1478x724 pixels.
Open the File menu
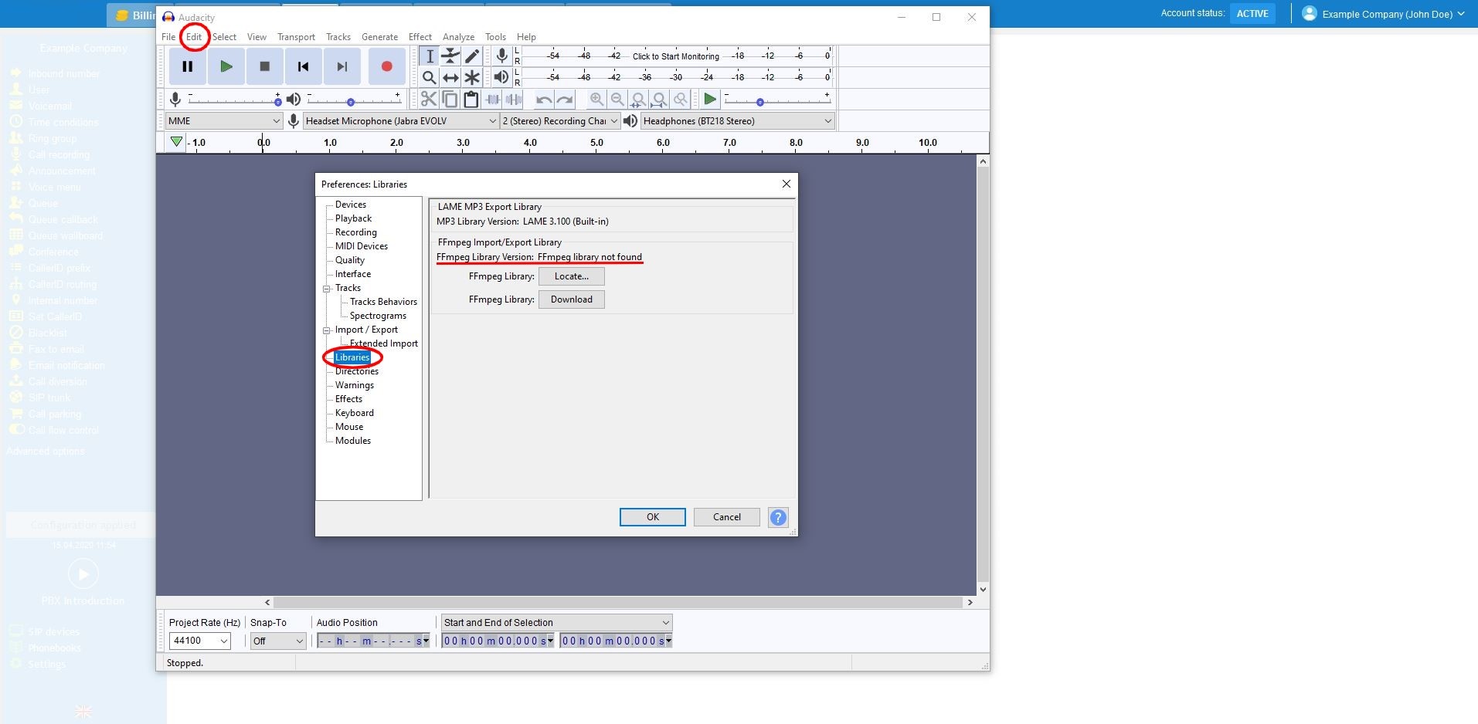coord(168,37)
